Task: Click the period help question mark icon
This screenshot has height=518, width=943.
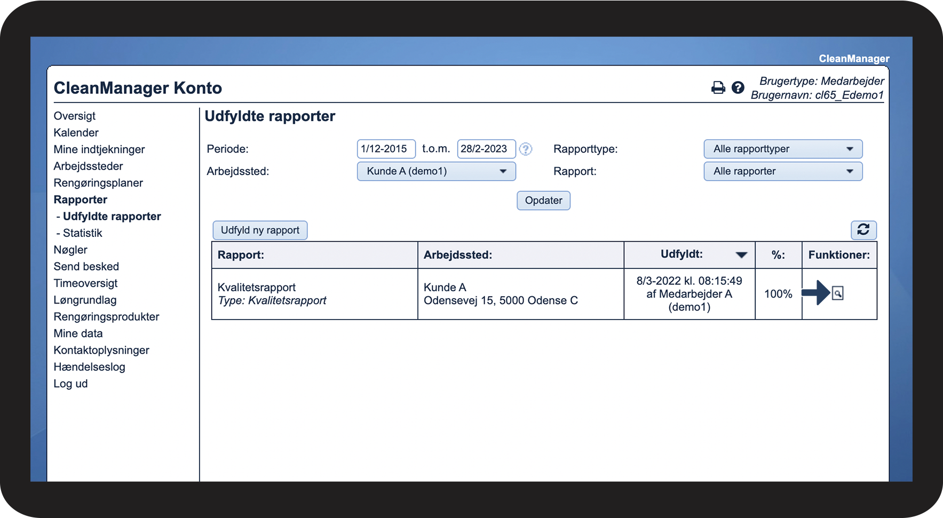Action: tap(526, 149)
